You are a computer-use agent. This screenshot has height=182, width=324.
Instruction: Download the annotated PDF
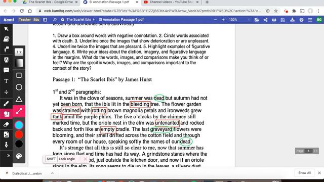click(292, 20)
